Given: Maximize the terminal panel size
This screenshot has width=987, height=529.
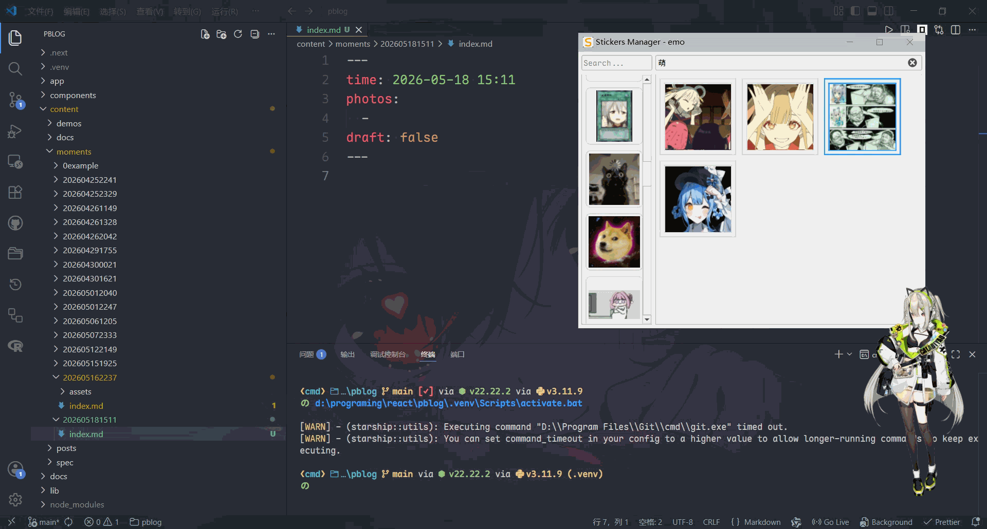Looking at the screenshot, I should [x=956, y=354].
